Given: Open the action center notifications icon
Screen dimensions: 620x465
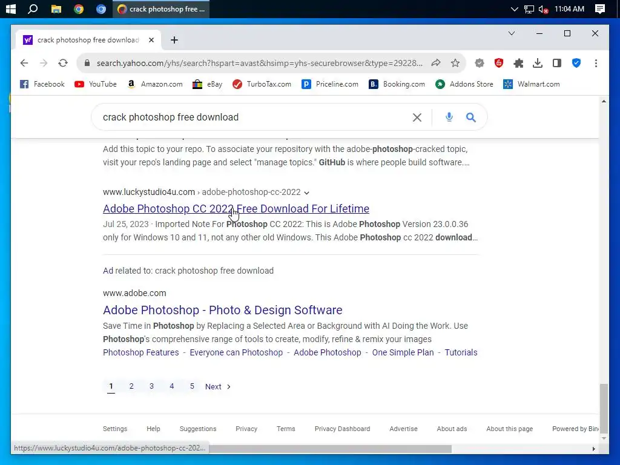Looking at the screenshot, I should (x=600, y=8).
